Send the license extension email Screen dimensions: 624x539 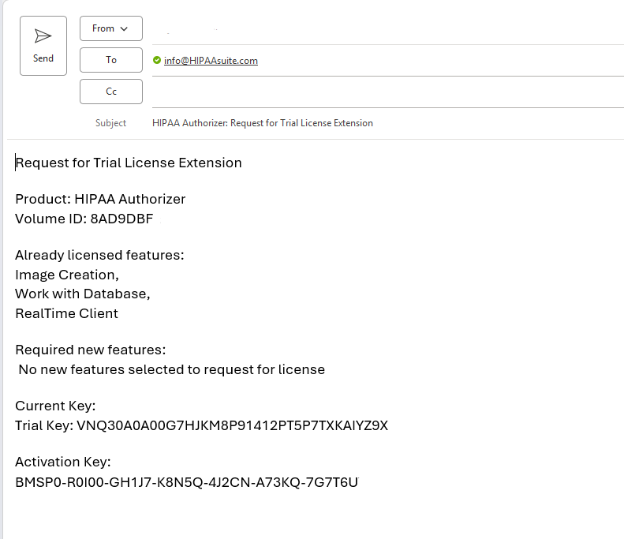point(43,46)
